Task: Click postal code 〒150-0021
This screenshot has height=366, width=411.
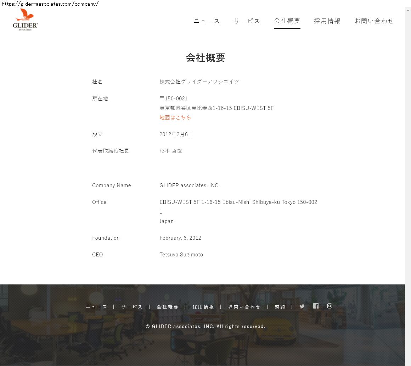Action: tap(174, 99)
